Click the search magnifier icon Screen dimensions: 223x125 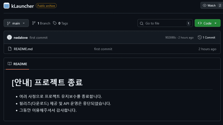(142, 23)
